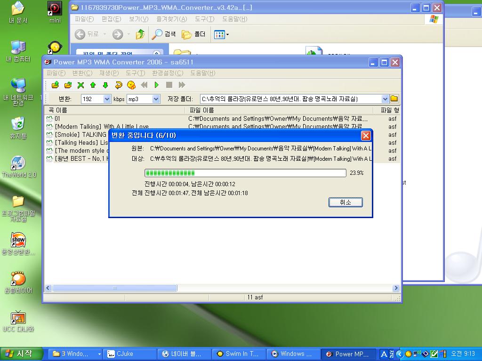Image resolution: width=482 pixels, height=361 pixels.
Task: Click the 취소 cancel button
Action: tap(345, 202)
